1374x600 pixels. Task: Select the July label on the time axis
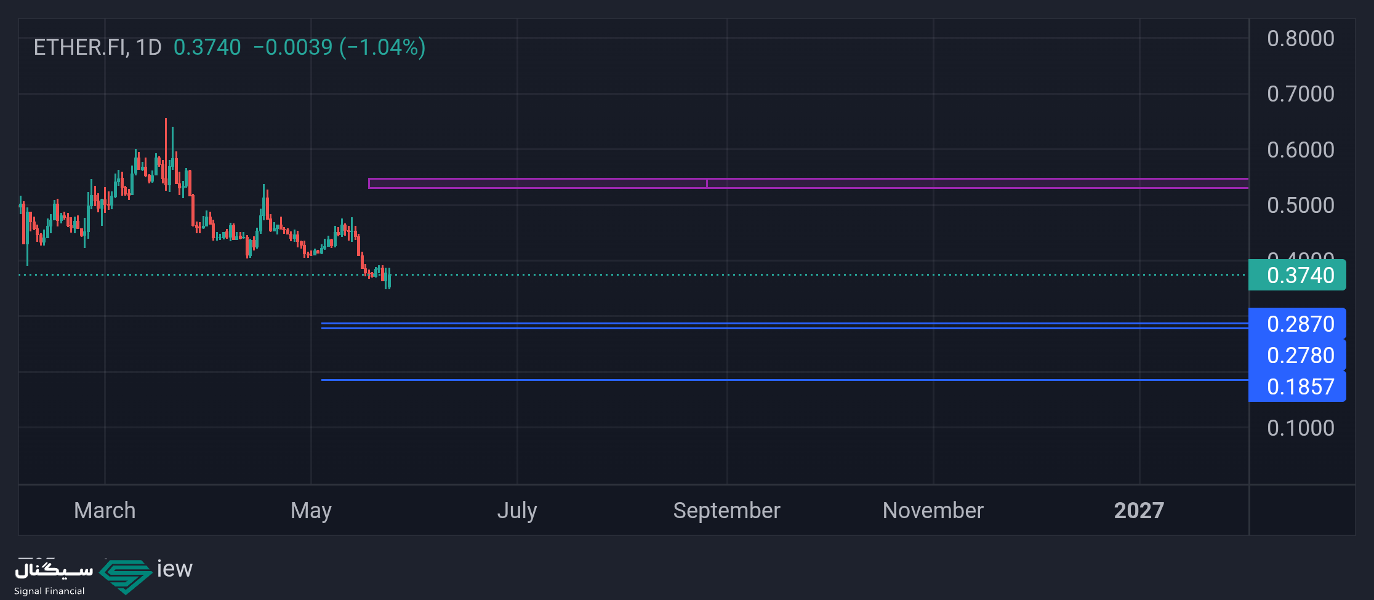517,511
